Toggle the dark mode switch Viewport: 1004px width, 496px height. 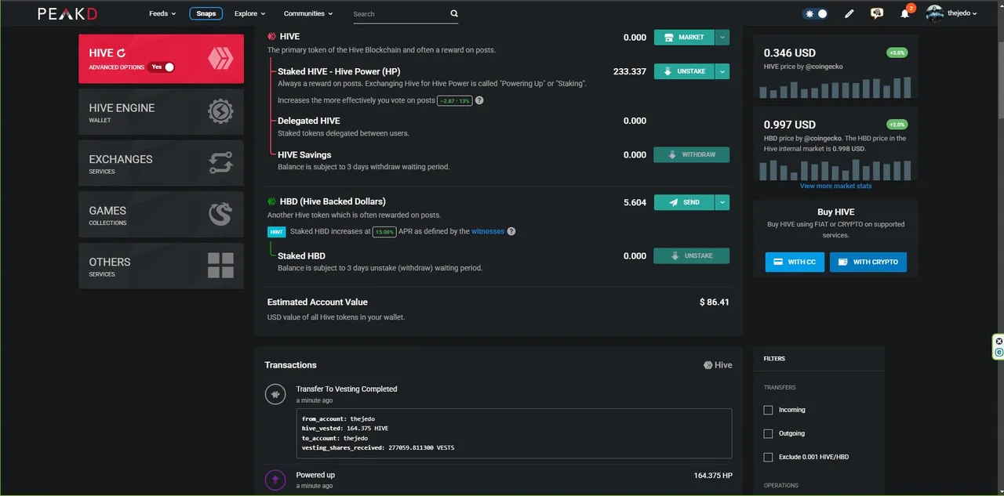coord(816,13)
